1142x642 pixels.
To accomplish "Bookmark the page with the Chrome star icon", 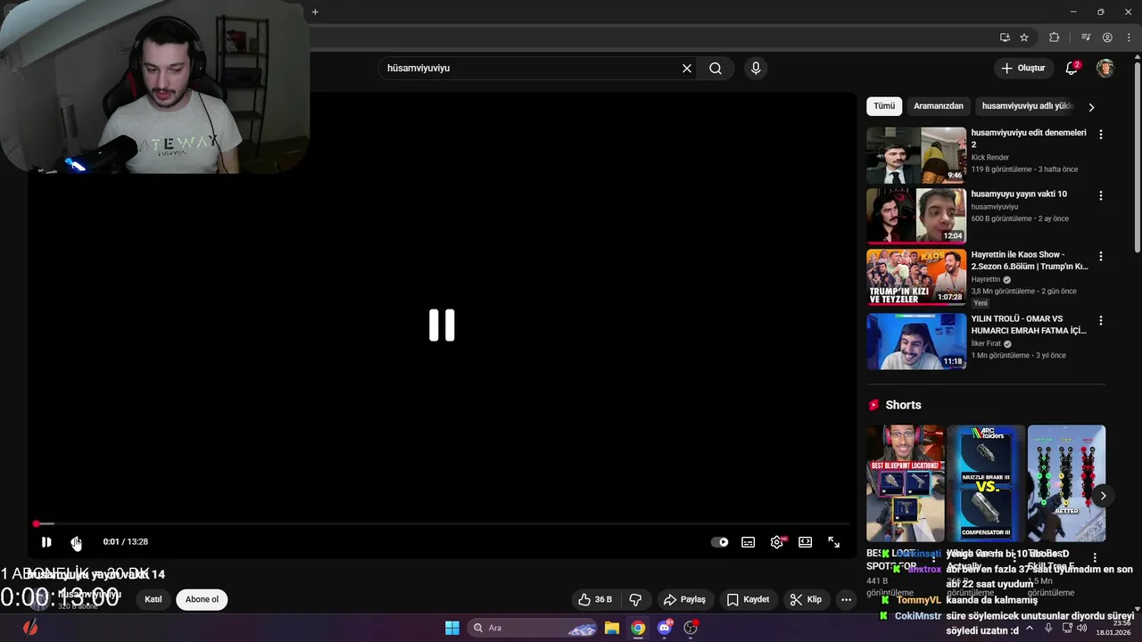I will tap(1024, 37).
